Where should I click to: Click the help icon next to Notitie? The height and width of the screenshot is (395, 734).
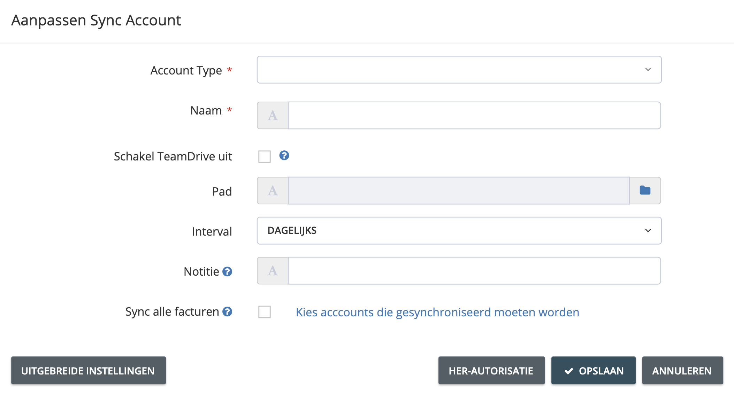pyautogui.click(x=227, y=271)
